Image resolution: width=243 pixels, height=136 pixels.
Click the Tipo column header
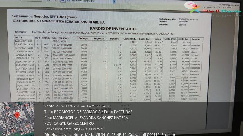(37, 38)
